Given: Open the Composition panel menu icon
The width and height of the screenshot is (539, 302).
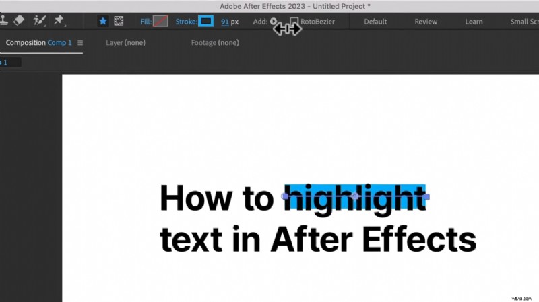Looking at the screenshot, I should pos(80,43).
